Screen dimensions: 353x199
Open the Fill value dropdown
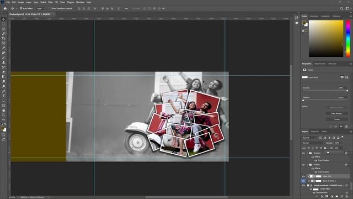pos(342,148)
